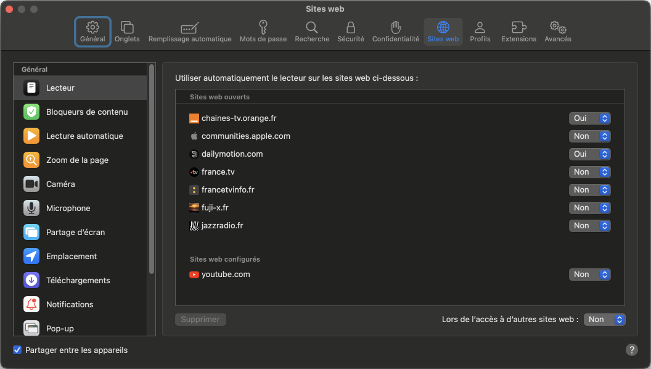This screenshot has width=651, height=369.
Task: Open the Mots de passe tab
Action: point(263,31)
